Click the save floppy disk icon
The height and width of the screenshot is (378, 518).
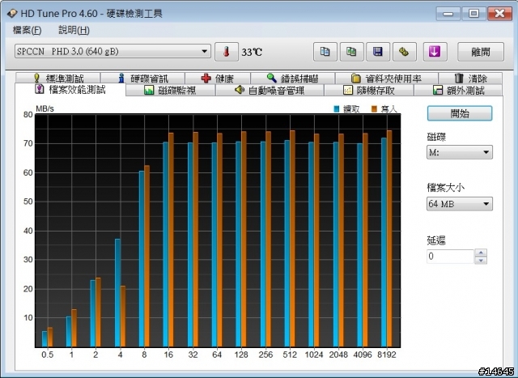(378, 52)
